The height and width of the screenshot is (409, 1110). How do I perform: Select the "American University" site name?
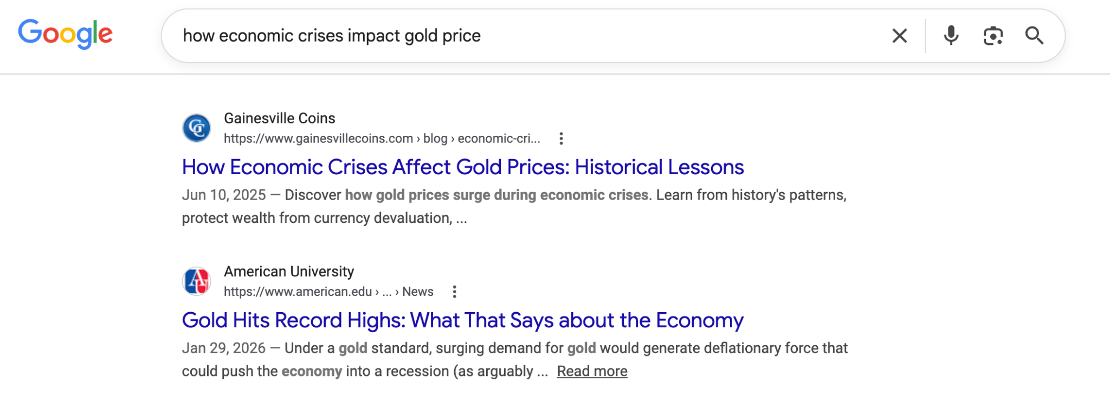click(x=288, y=271)
